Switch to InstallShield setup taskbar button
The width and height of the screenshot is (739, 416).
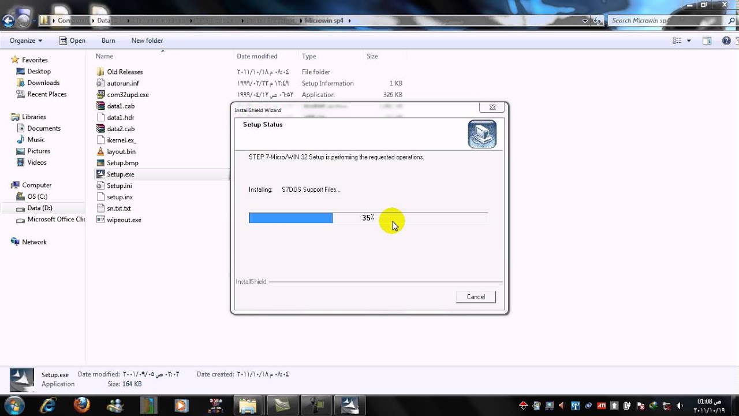tap(350, 405)
